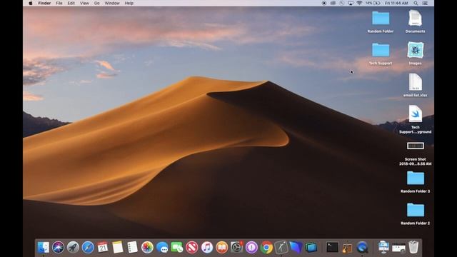Viewport: 457px width, 257px height.
Task: Open Reminders list icon in dock
Action: [132, 248]
